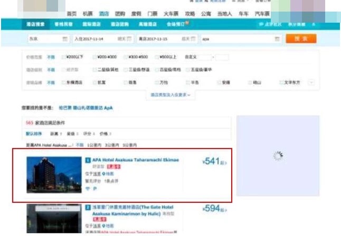Expand the 酒店类型及入住要求 filter section
341x236 pixels.
click(170, 95)
